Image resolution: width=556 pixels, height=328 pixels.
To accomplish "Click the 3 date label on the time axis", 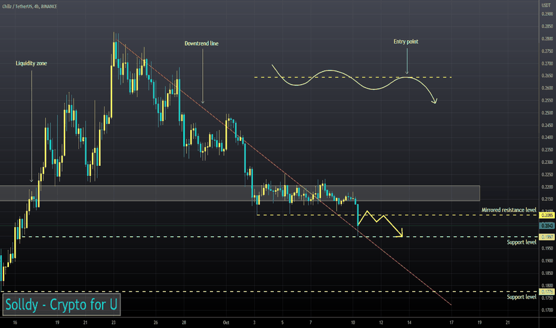I will click(254, 322).
